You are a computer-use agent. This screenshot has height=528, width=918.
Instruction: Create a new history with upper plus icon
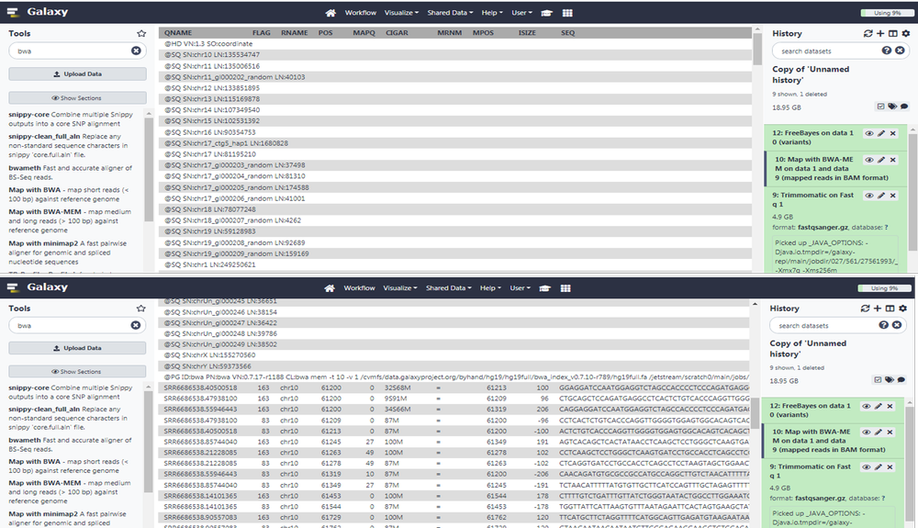880,33
